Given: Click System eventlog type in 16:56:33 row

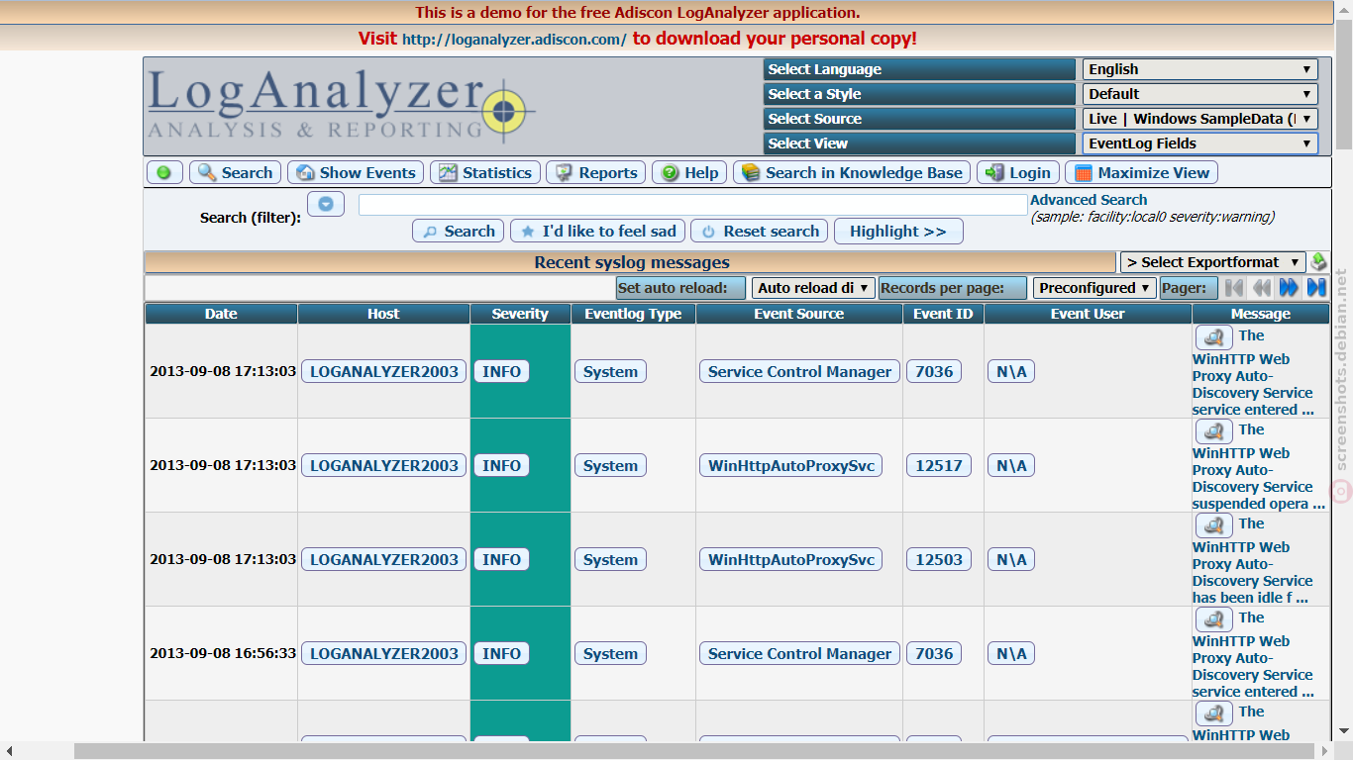Looking at the screenshot, I should [x=610, y=653].
